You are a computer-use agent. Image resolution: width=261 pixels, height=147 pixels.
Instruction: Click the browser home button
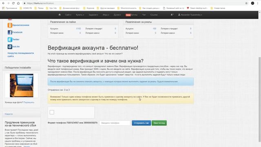[18, 3]
